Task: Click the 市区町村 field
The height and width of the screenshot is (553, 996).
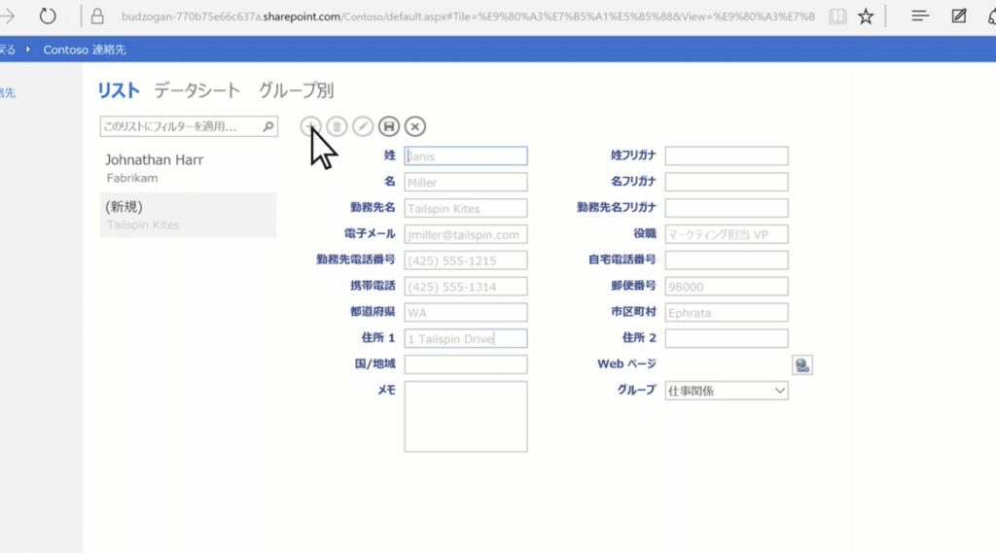Action: (x=726, y=312)
